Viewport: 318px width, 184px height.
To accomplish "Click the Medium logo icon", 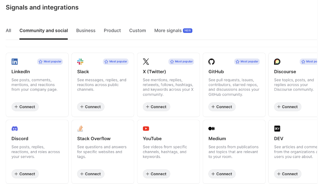I will point(212,129).
